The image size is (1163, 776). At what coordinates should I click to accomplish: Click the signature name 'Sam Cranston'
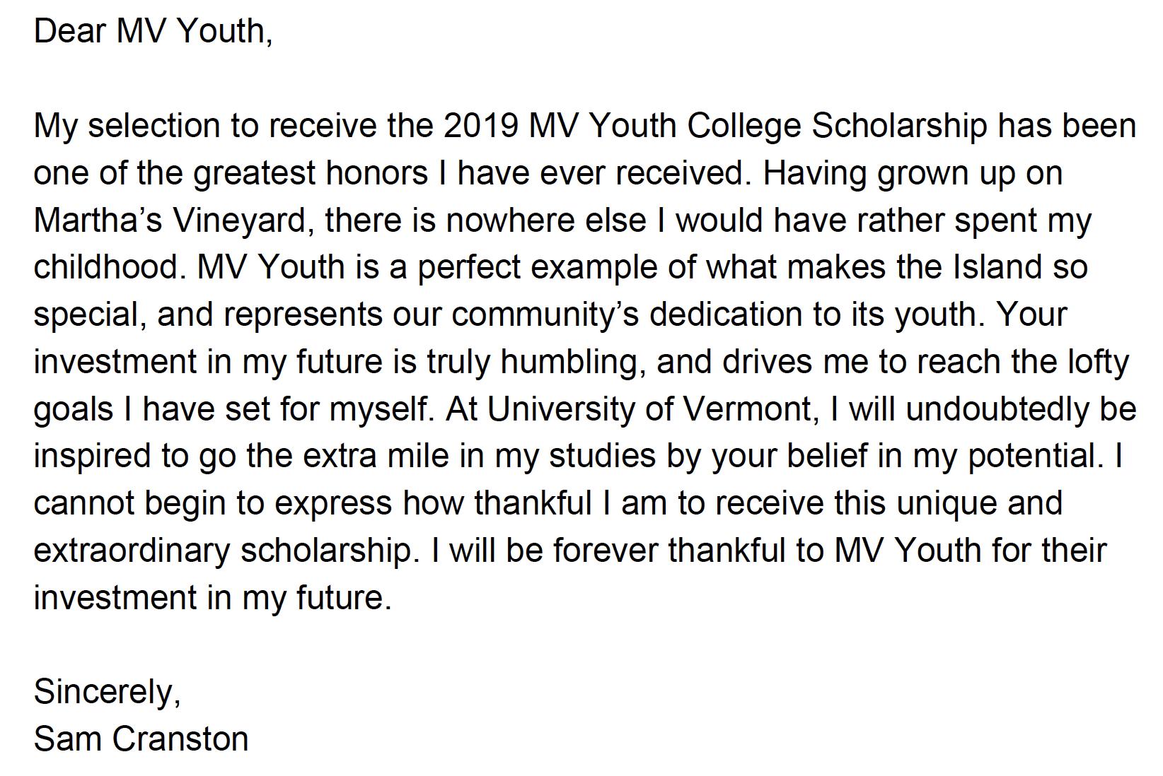141,739
